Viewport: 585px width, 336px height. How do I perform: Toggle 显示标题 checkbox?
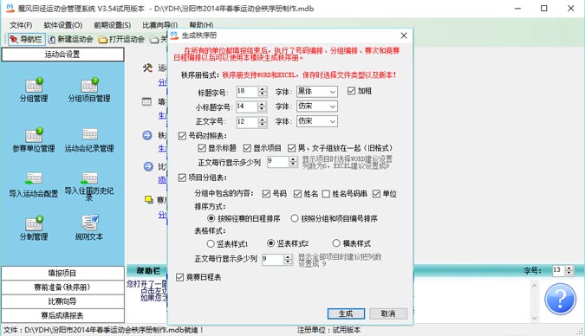[x=218, y=148]
